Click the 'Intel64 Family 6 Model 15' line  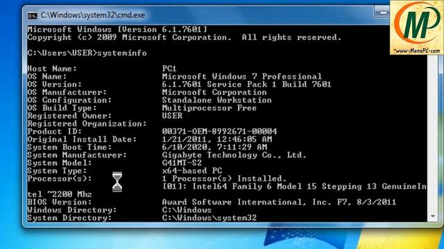[294, 187]
